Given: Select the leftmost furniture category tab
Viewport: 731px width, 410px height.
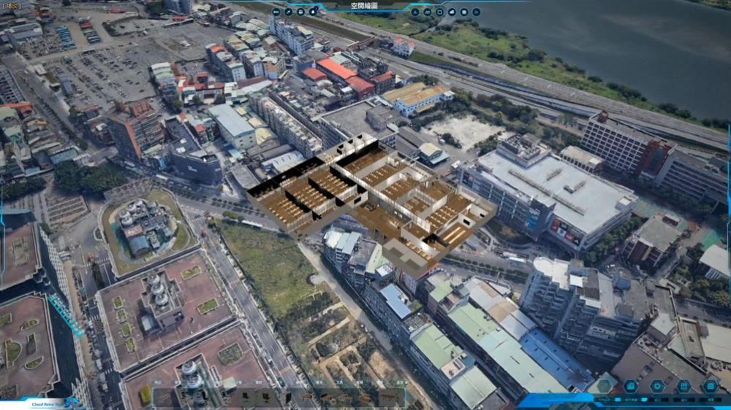Looking at the screenshot, I should (x=158, y=382).
